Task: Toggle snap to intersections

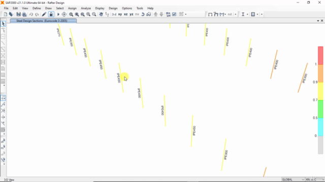Action: pos(3,111)
